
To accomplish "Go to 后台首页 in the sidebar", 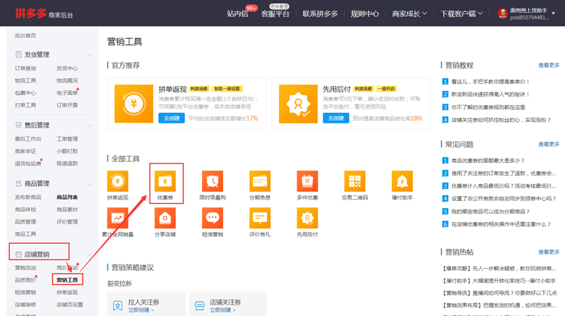I will point(25,36).
